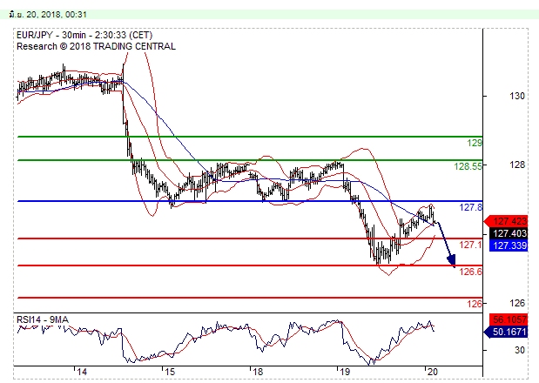Click the red RSI value tag 56.1057

tap(509, 319)
